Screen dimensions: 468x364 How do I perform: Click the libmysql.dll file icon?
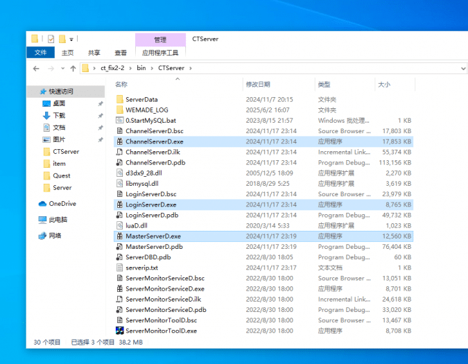pyautogui.click(x=119, y=184)
